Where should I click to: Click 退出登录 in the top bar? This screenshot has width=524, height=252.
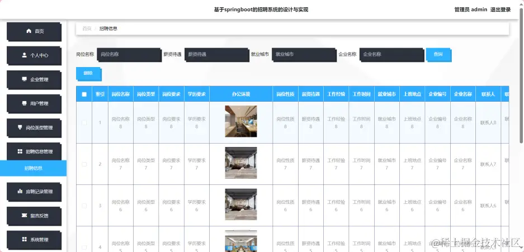501,9
